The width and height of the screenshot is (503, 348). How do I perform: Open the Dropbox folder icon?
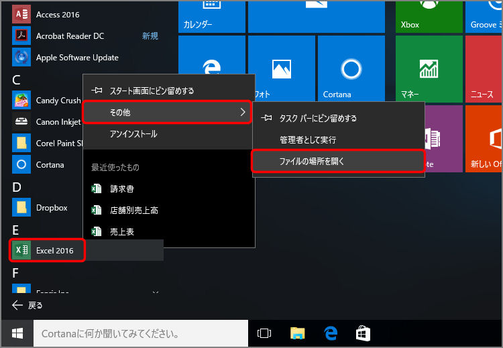pos(21,207)
